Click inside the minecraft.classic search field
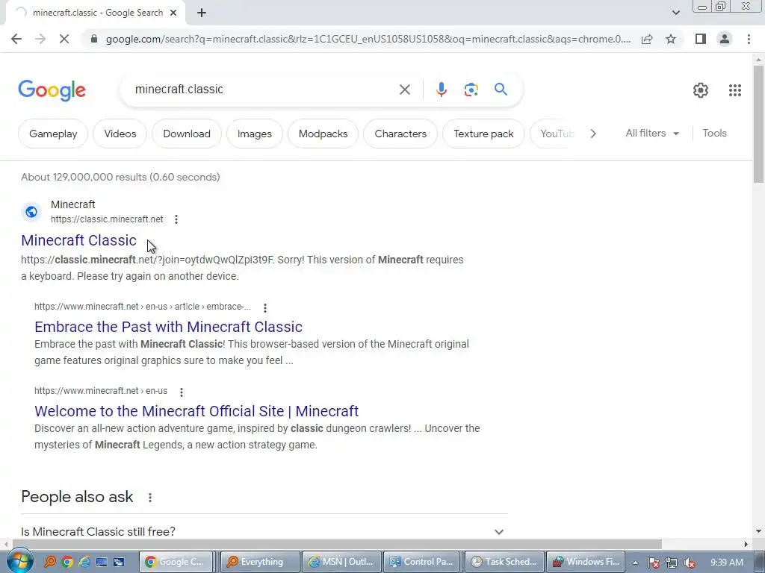Viewport: 765px width, 573px height. point(264,90)
